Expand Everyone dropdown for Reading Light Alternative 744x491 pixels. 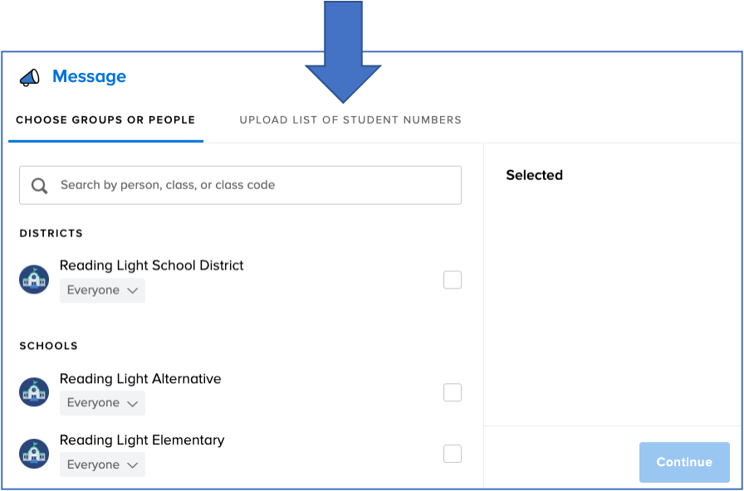point(102,403)
